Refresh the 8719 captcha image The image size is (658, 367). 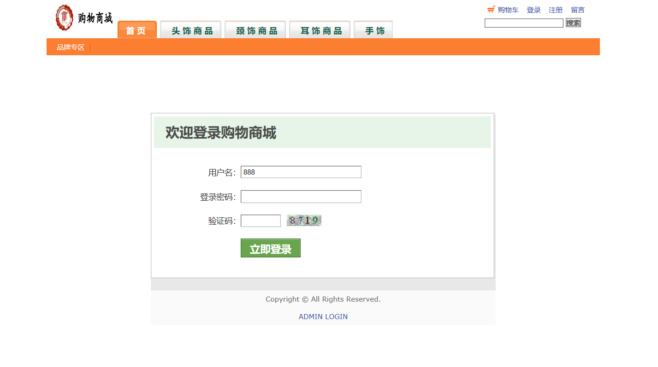(x=304, y=221)
